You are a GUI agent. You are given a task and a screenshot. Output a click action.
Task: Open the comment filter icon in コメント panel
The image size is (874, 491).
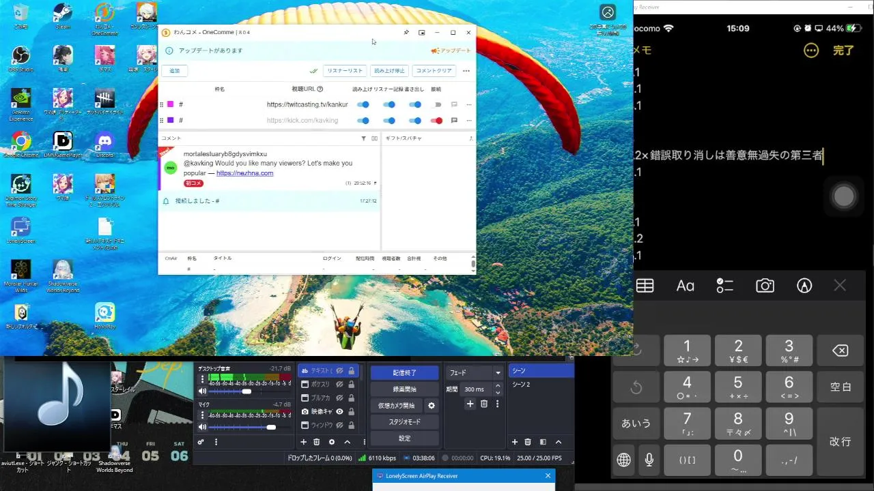[x=363, y=138]
